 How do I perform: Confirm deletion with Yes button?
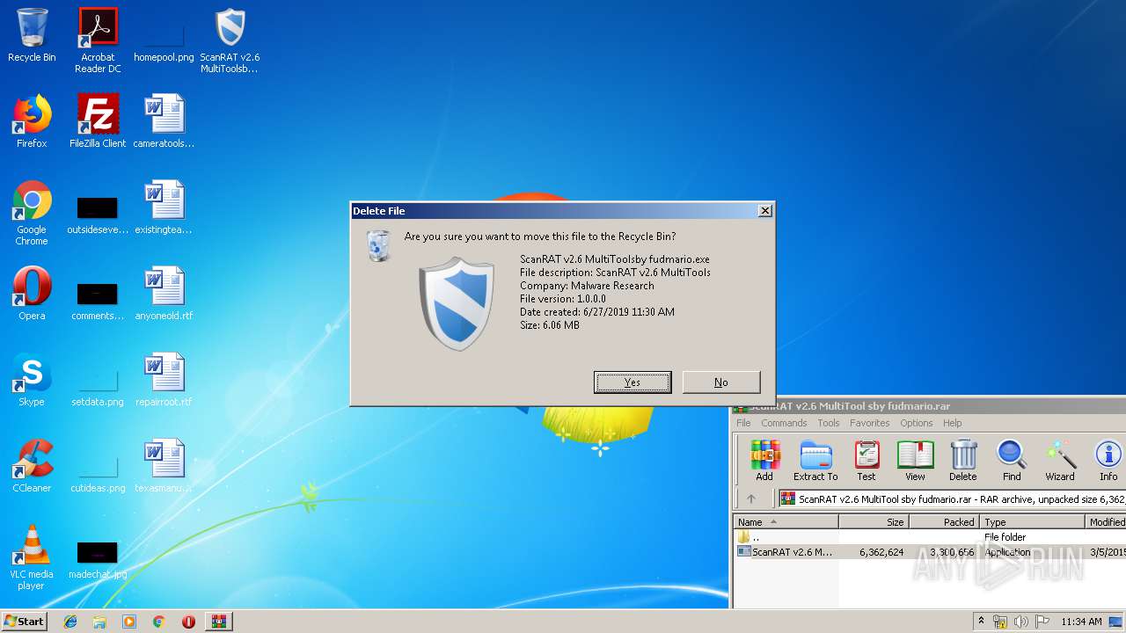tap(632, 382)
